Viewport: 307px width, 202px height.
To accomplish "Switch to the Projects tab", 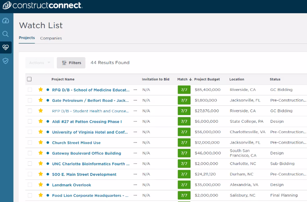I will pyautogui.click(x=27, y=38).
